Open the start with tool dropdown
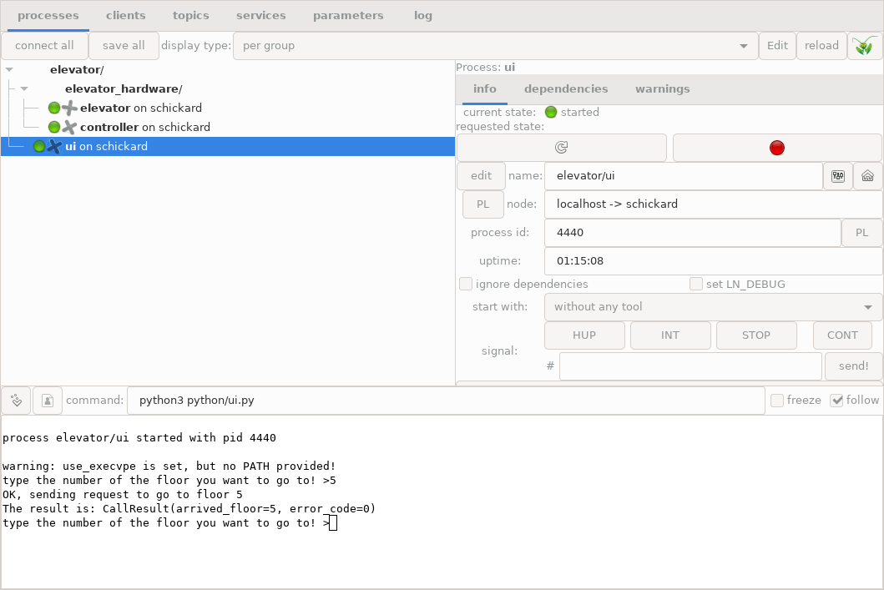 (713, 307)
